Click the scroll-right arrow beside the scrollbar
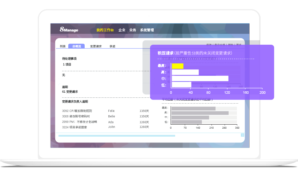Screen dimensions: 298x177 pos(242,135)
